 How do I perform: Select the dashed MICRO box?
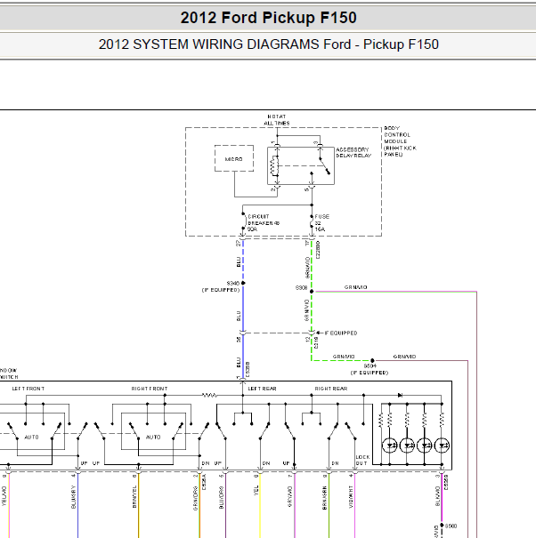pyautogui.click(x=234, y=158)
